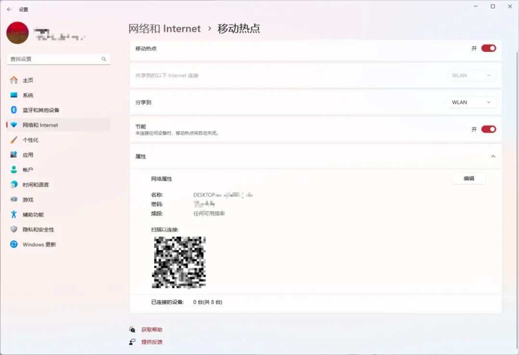Open the 应用 apps icon
This screenshot has height=355, width=519.
[13, 155]
